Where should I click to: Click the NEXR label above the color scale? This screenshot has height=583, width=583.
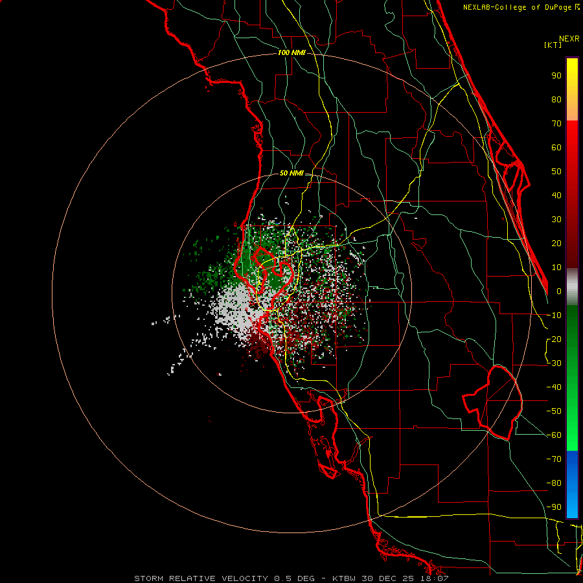point(569,39)
